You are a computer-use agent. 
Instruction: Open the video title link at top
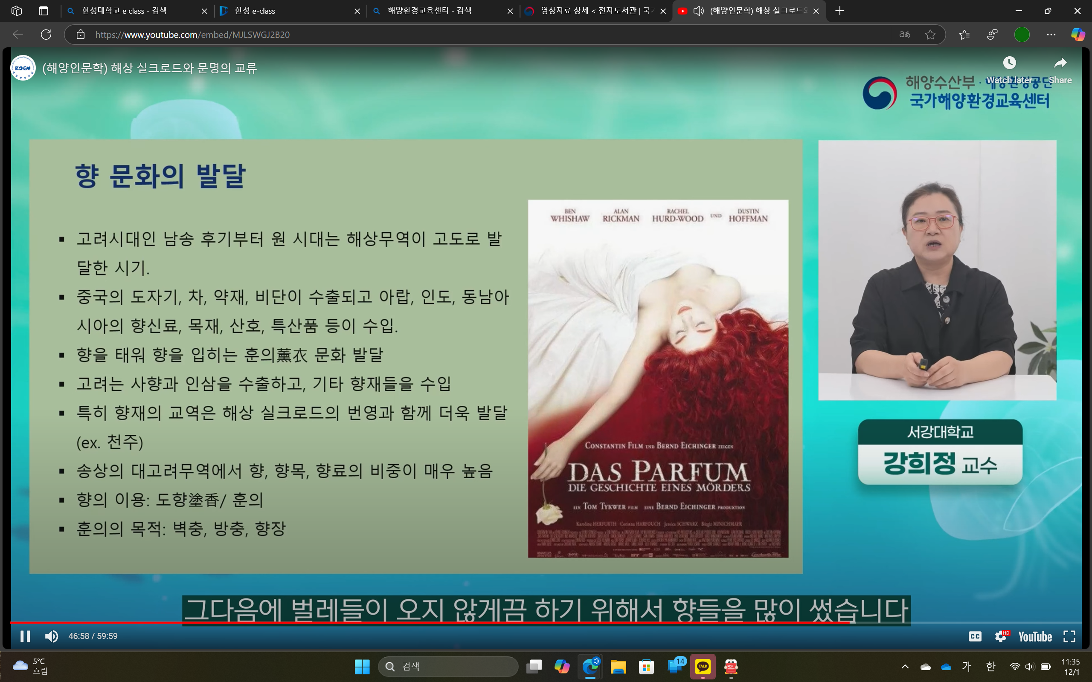pos(149,68)
